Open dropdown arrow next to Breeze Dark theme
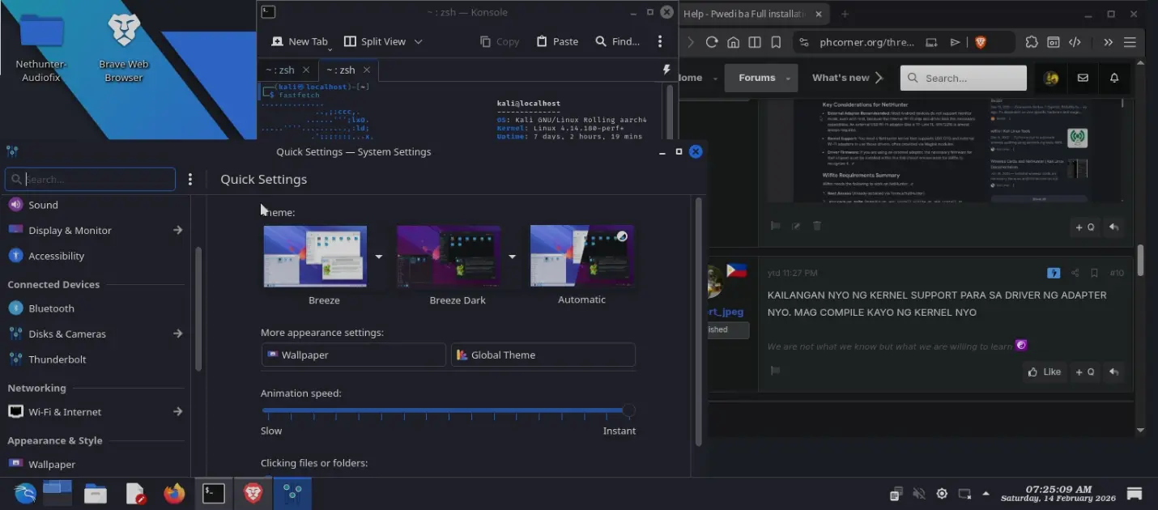The height and width of the screenshot is (510, 1158). [512, 256]
